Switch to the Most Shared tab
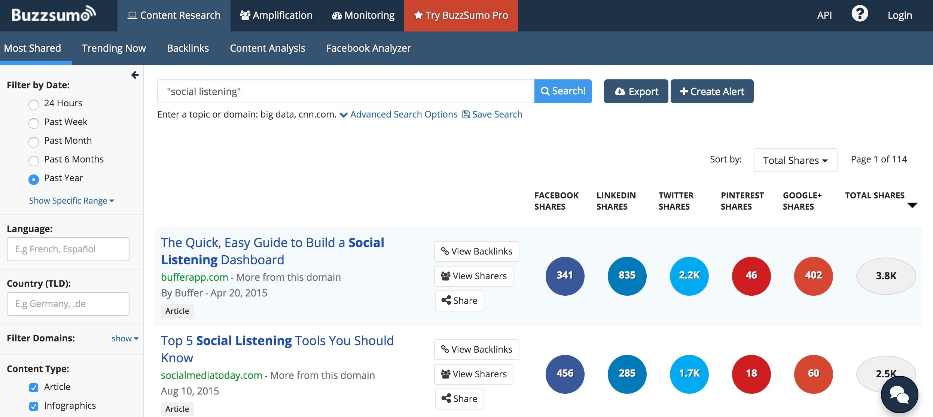Image resolution: width=933 pixels, height=417 pixels. coord(33,48)
